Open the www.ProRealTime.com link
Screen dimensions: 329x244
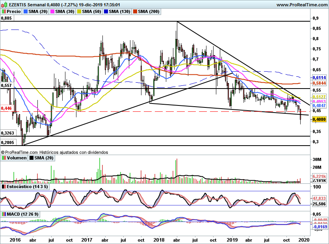pyautogui.click(x=302, y=5)
